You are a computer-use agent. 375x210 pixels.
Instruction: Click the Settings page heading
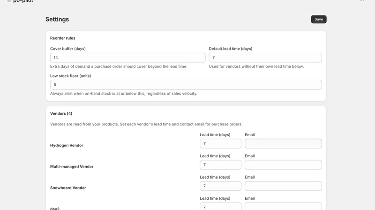tap(57, 19)
